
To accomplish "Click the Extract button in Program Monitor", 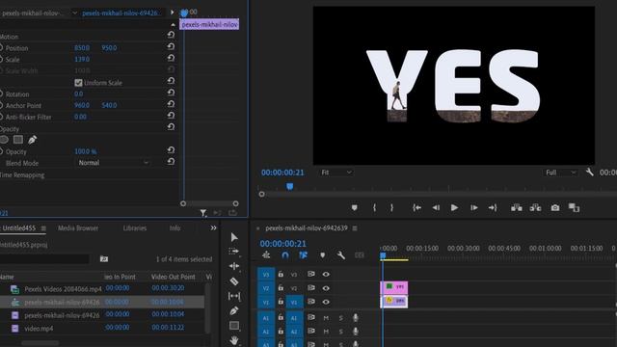I will coord(536,207).
